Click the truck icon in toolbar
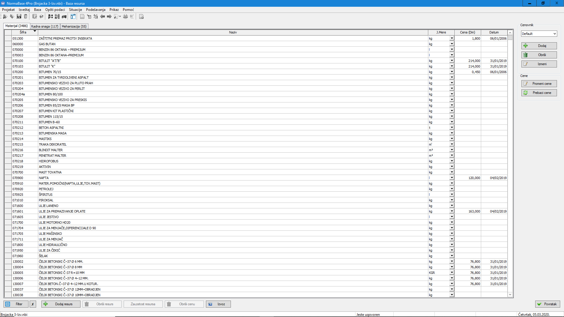This screenshot has width=564, height=317. 64,16
